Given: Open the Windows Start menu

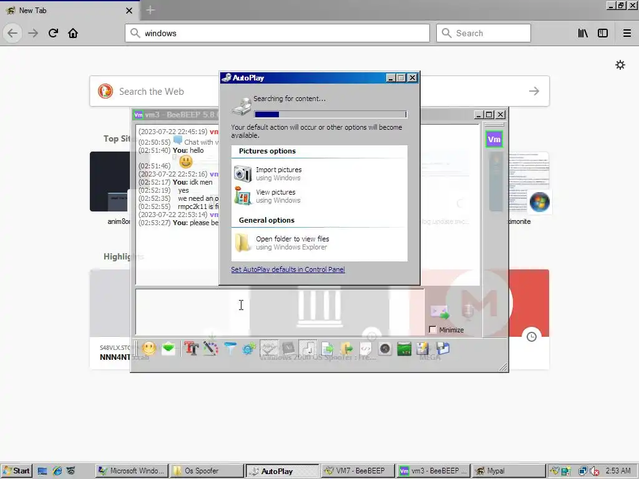Looking at the screenshot, I should pyautogui.click(x=16, y=471).
